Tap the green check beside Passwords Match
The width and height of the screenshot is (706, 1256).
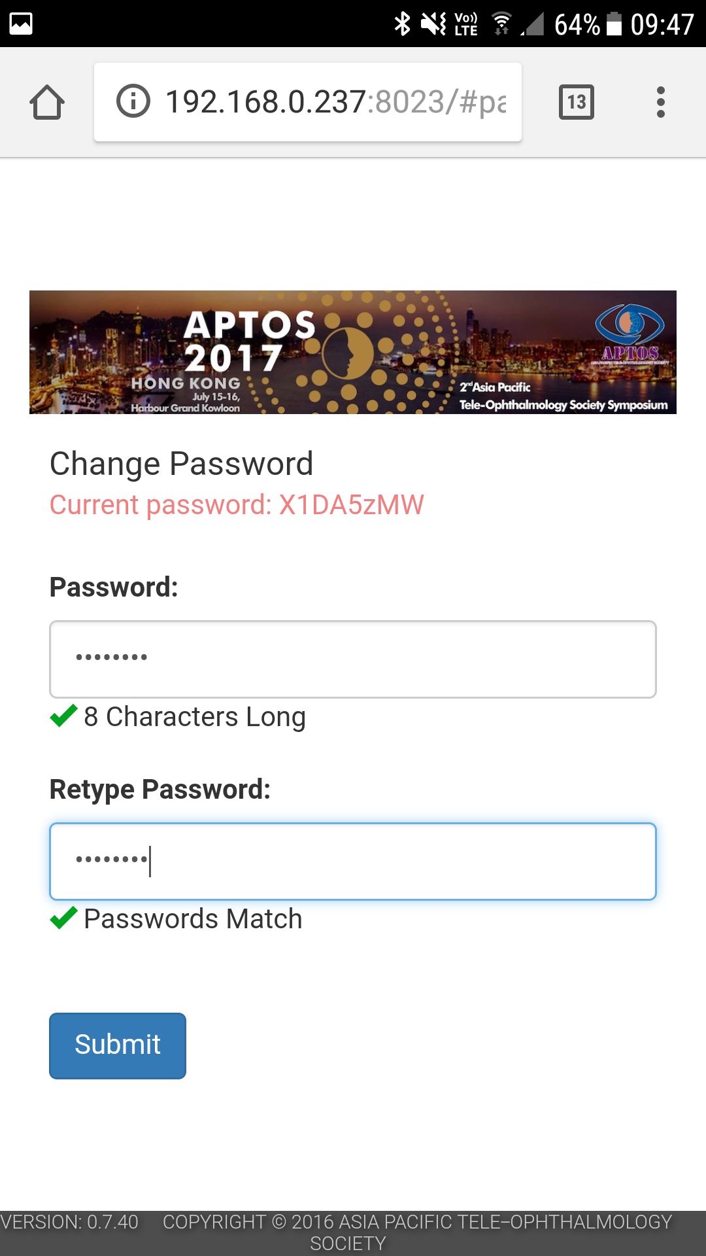[64, 918]
